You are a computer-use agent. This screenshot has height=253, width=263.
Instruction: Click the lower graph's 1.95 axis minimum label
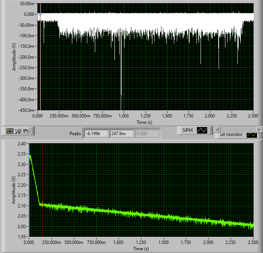[x=21, y=237]
